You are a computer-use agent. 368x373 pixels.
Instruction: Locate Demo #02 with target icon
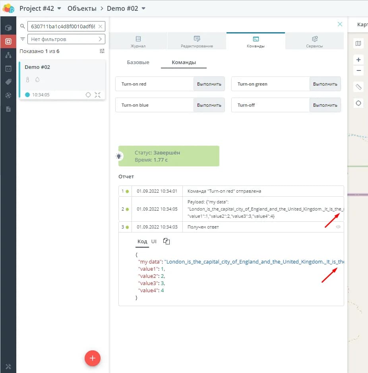click(88, 95)
